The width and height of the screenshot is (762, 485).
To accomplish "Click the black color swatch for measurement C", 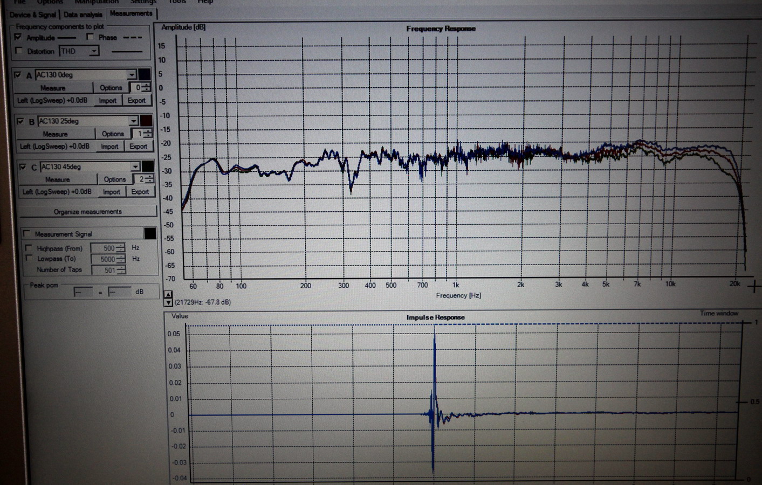I will tap(148, 167).
